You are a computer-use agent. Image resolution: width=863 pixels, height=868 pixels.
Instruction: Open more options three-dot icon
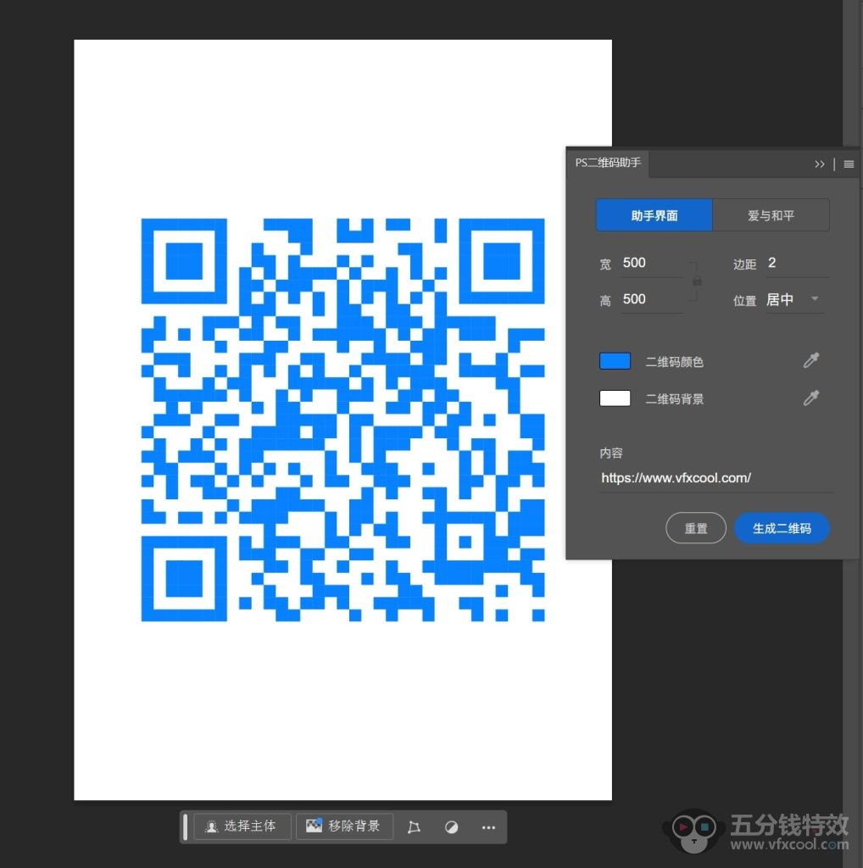pyautogui.click(x=488, y=826)
